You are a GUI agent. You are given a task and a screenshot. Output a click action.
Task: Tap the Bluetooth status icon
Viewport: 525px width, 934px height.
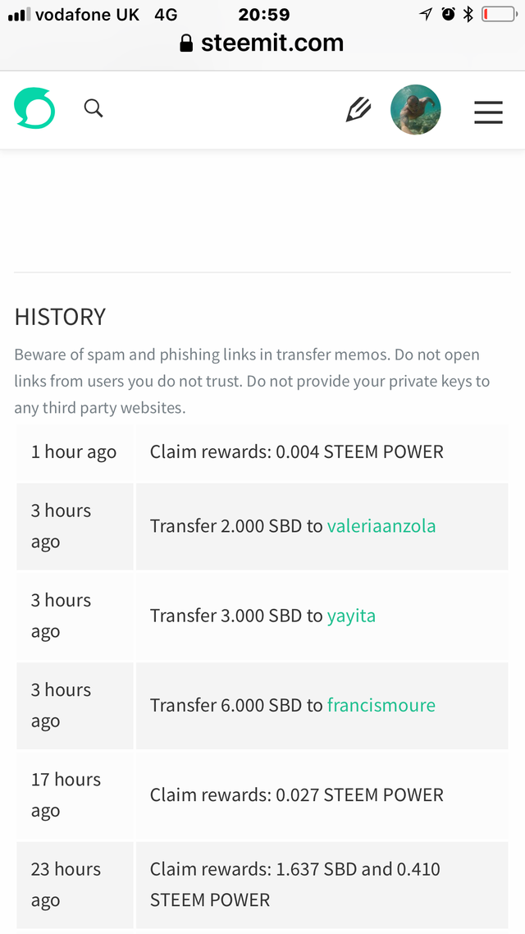(468, 14)
